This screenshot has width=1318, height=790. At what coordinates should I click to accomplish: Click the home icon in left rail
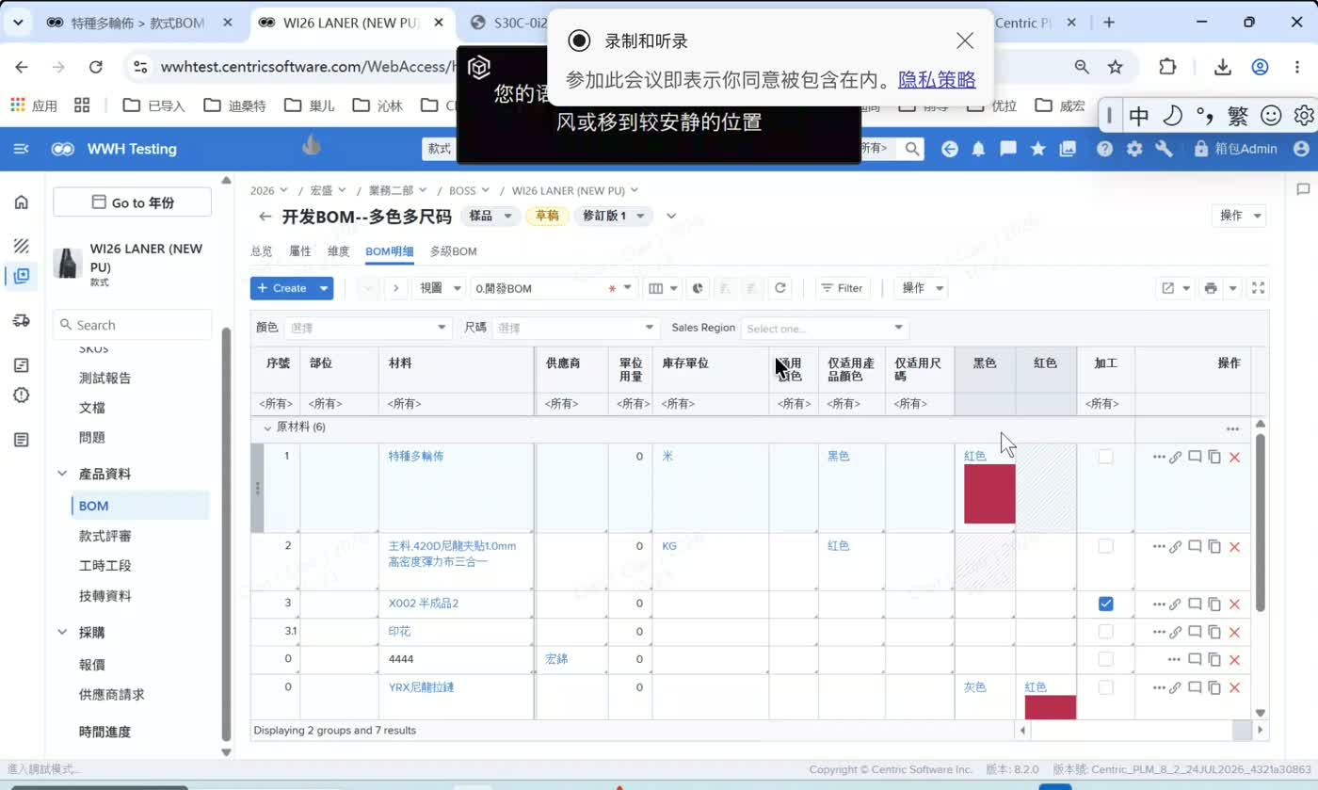pyautogui.click(x=22, y=202)
